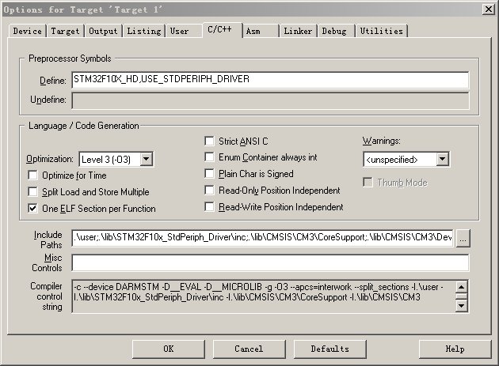The height and width of the screenshot is (366, 499).
Task: Open the Device tab
Action: click(x=28, y=31)
